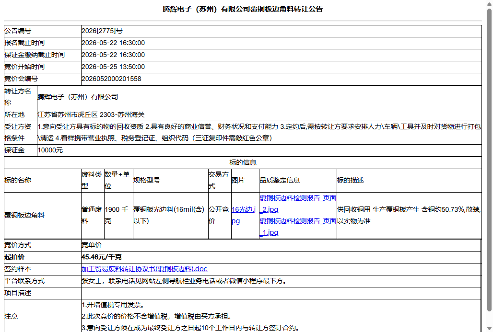Click the 所在地 label
The width and height of the screenshot is (493, 332).
pyautogui.click(x=14, y=114)
